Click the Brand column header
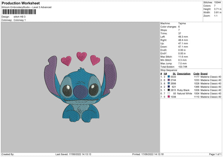The image size is (223, 157). pos(204,73)
